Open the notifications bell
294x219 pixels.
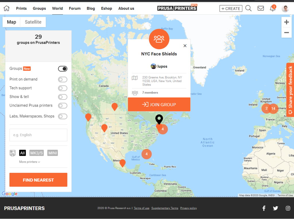[273, 8]
